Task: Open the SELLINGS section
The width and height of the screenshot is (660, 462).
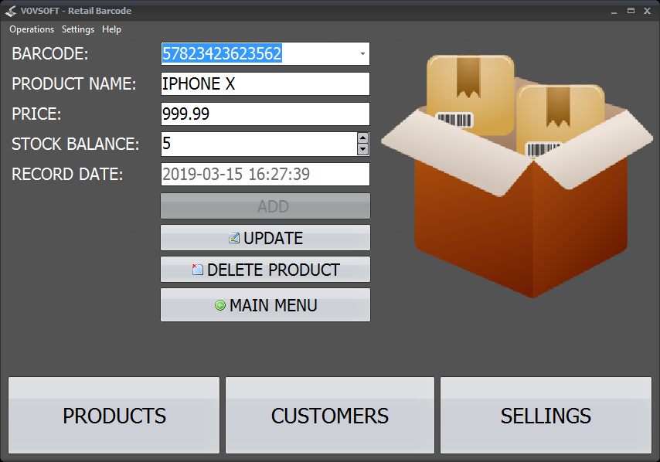Action: (x=545, y=415)
